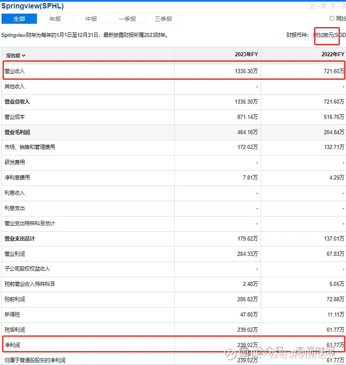
Task: Click the 新加坡元(SGD) currency label
Action: [327, 36]
